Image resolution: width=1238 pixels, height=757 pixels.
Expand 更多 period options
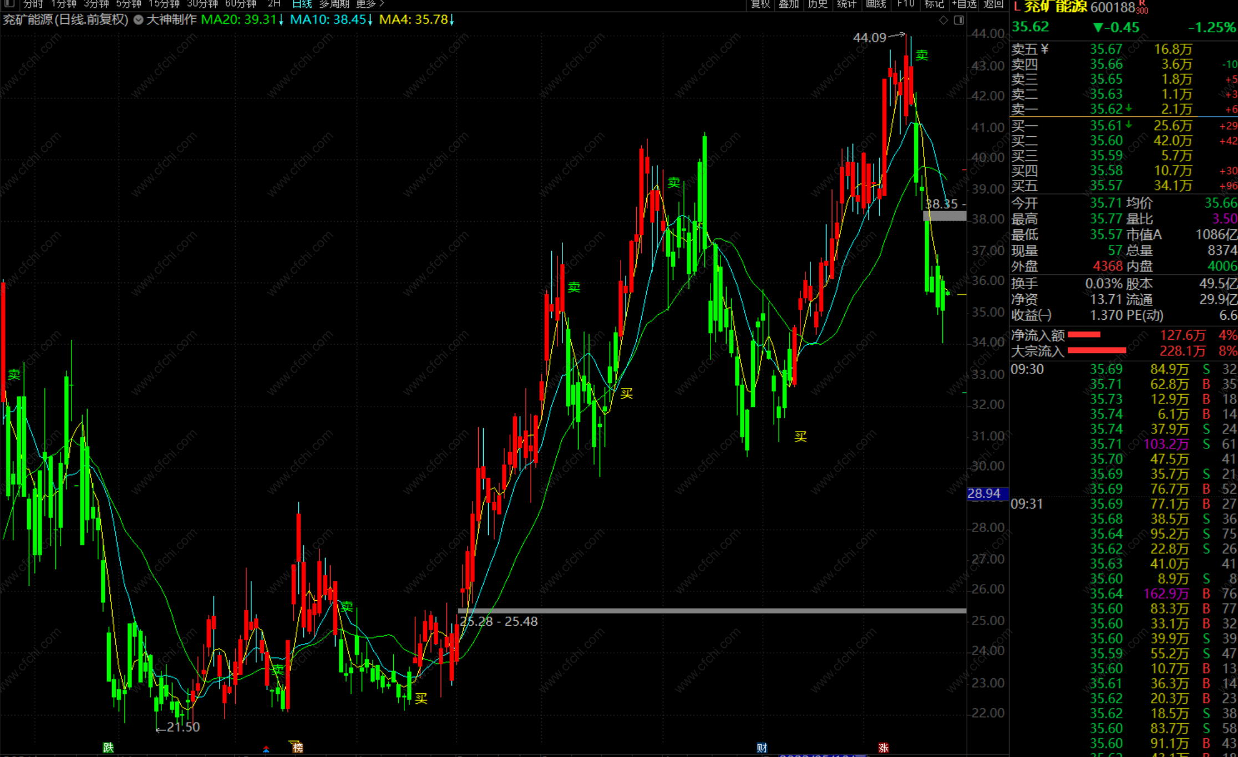coord(370,4)
